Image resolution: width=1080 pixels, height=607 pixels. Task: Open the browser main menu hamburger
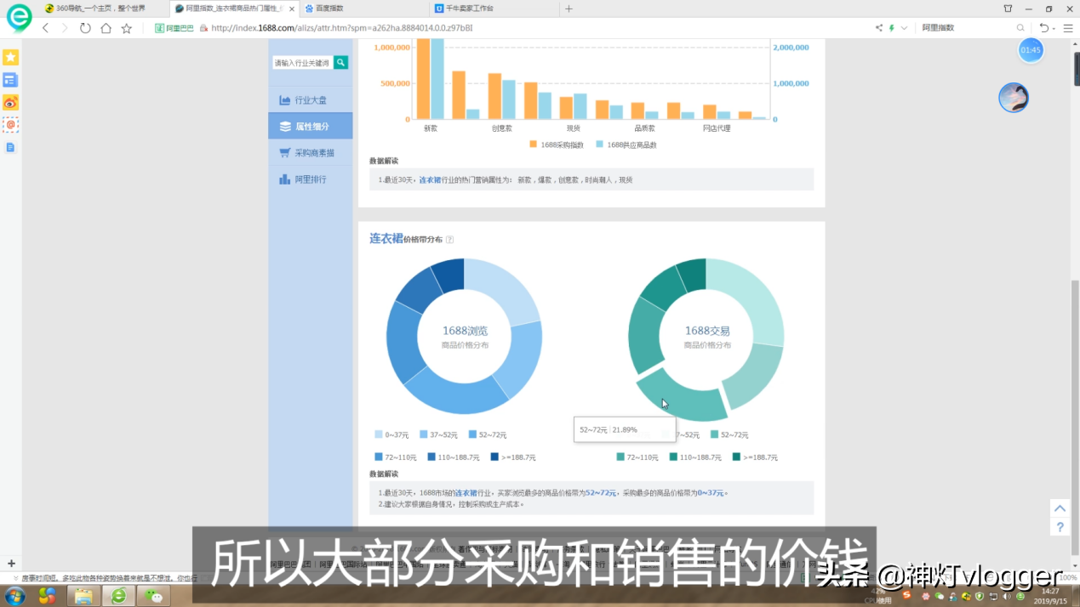click(1068, 28)
